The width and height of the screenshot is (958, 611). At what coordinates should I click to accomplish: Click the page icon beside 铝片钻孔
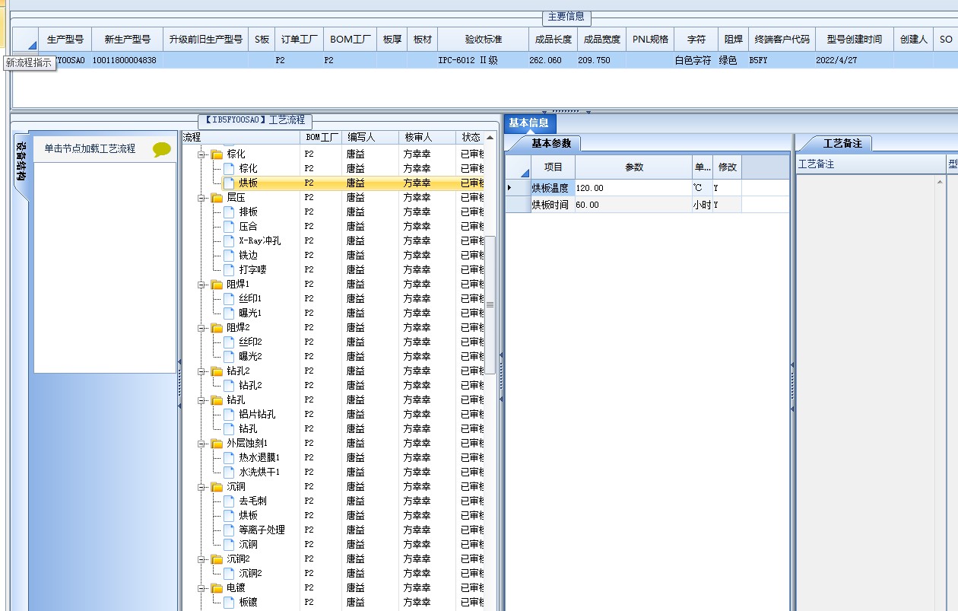click(x=229, y=414)
